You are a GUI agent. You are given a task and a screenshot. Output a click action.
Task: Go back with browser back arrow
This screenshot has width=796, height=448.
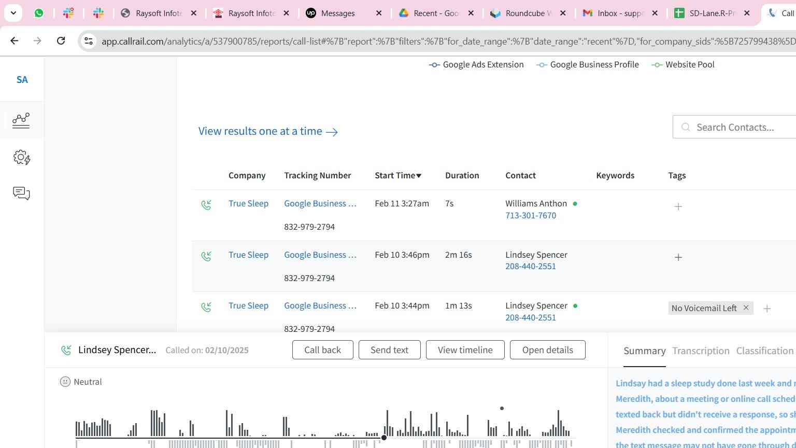(15, 40)
